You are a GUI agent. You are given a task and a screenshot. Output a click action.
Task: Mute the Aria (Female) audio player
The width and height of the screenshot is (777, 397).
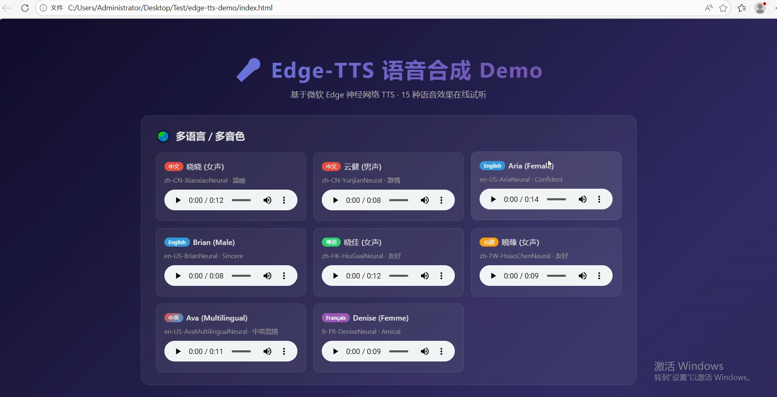click(x=583, y=200)
